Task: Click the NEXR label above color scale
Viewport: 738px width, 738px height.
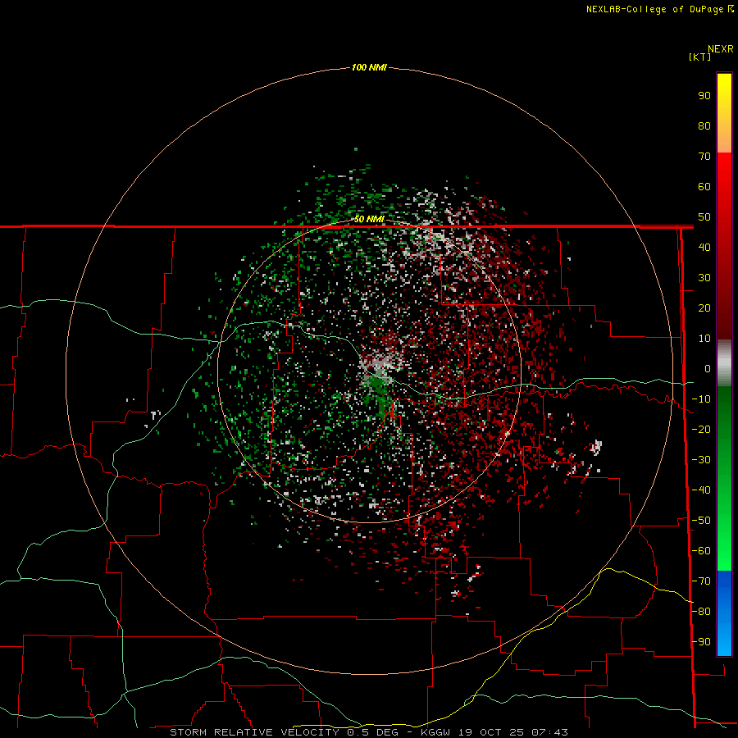Action: tap(721, 48)
